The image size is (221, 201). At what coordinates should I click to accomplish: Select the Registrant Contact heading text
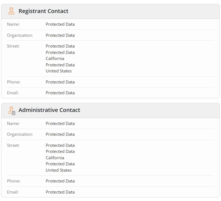point(43,11)
